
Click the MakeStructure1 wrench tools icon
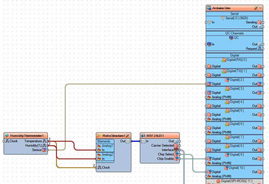(128, 135)
